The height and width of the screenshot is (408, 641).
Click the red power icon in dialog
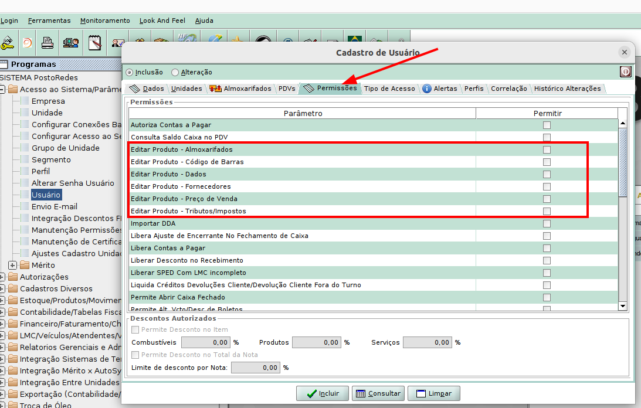tap(625, 72)
